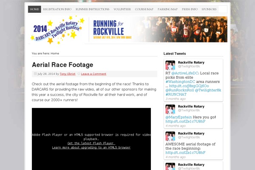Screen dimensions: 255x170
Task: Go to Registration Info page
Action: click(57, 9)
